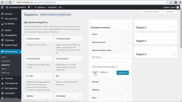
Task: Select the AT Preview Post widget
Action: point(39,59)
